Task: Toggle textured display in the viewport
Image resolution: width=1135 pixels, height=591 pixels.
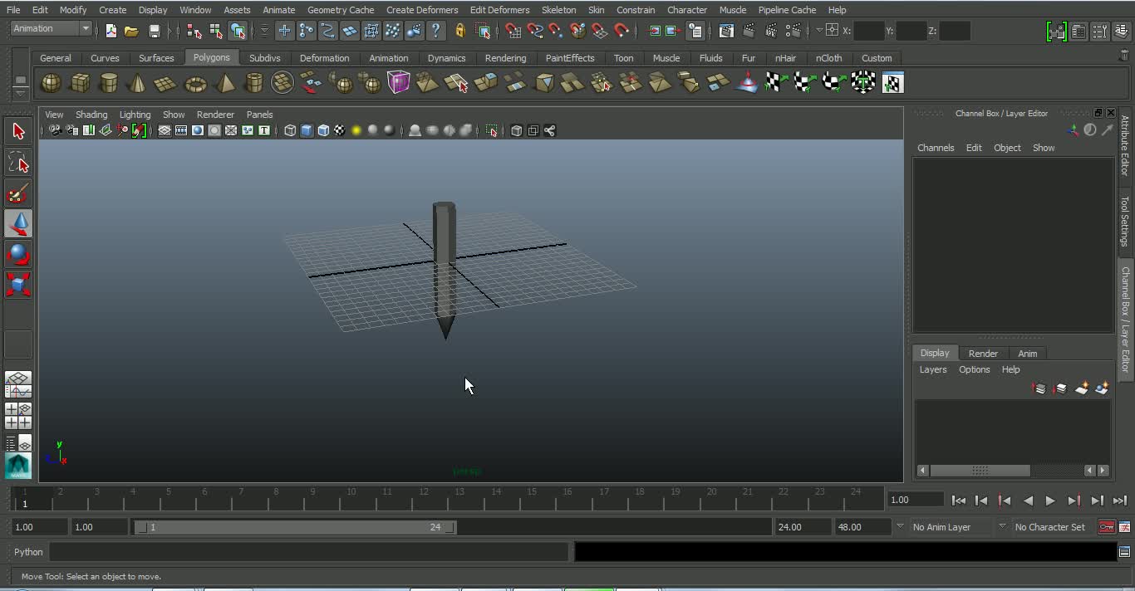Action: tap(339, 130)
